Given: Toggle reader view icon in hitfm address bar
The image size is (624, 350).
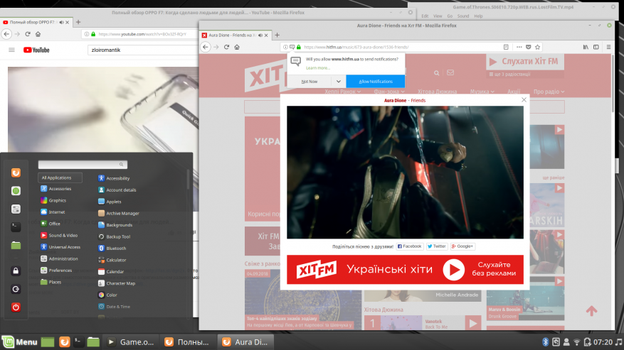Looking at the screenshot, I should (506, 47).
